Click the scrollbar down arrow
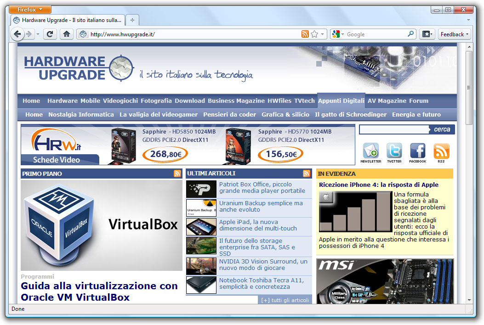Screen dimensions: 484x325 point(469,300)
